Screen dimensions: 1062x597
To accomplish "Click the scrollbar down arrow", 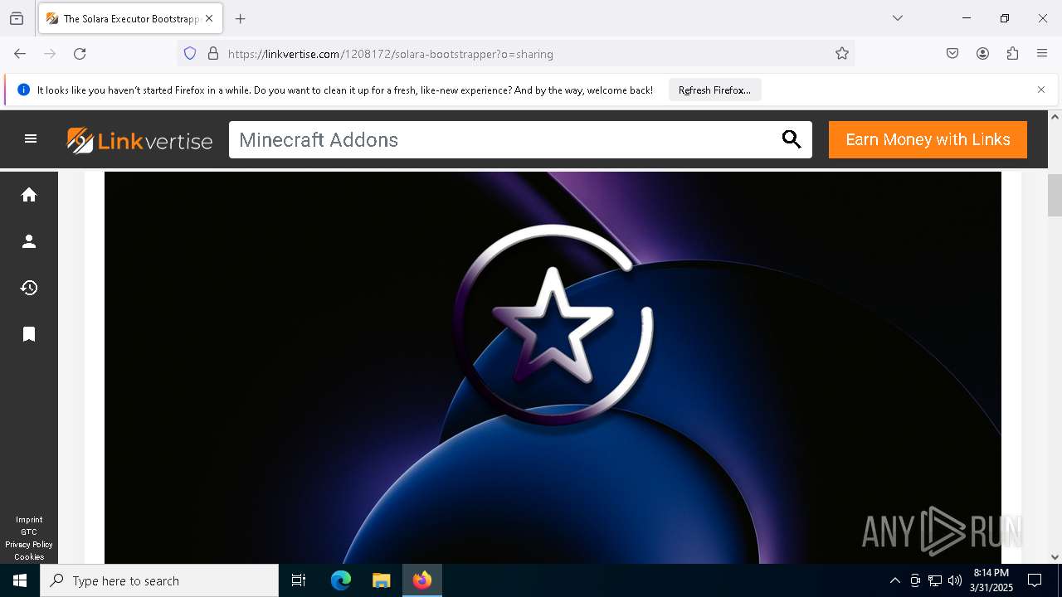I will [1055, 557].
